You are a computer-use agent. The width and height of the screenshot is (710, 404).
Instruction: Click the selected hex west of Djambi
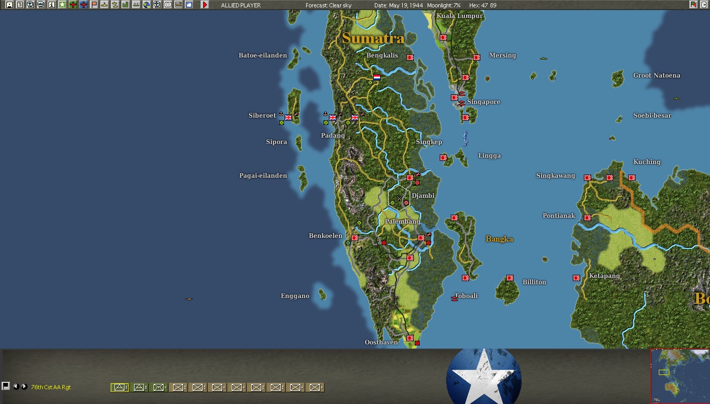(x=399, y=198)
